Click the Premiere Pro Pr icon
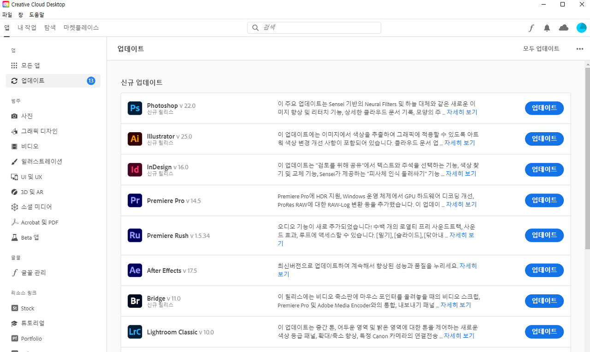The image size is (590, 352). pyautogui.click(x=135, y=200)
